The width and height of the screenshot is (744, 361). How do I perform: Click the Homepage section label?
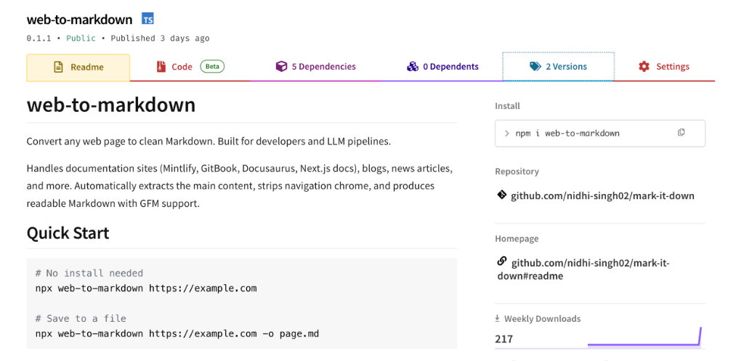click(x=517, y=239)
